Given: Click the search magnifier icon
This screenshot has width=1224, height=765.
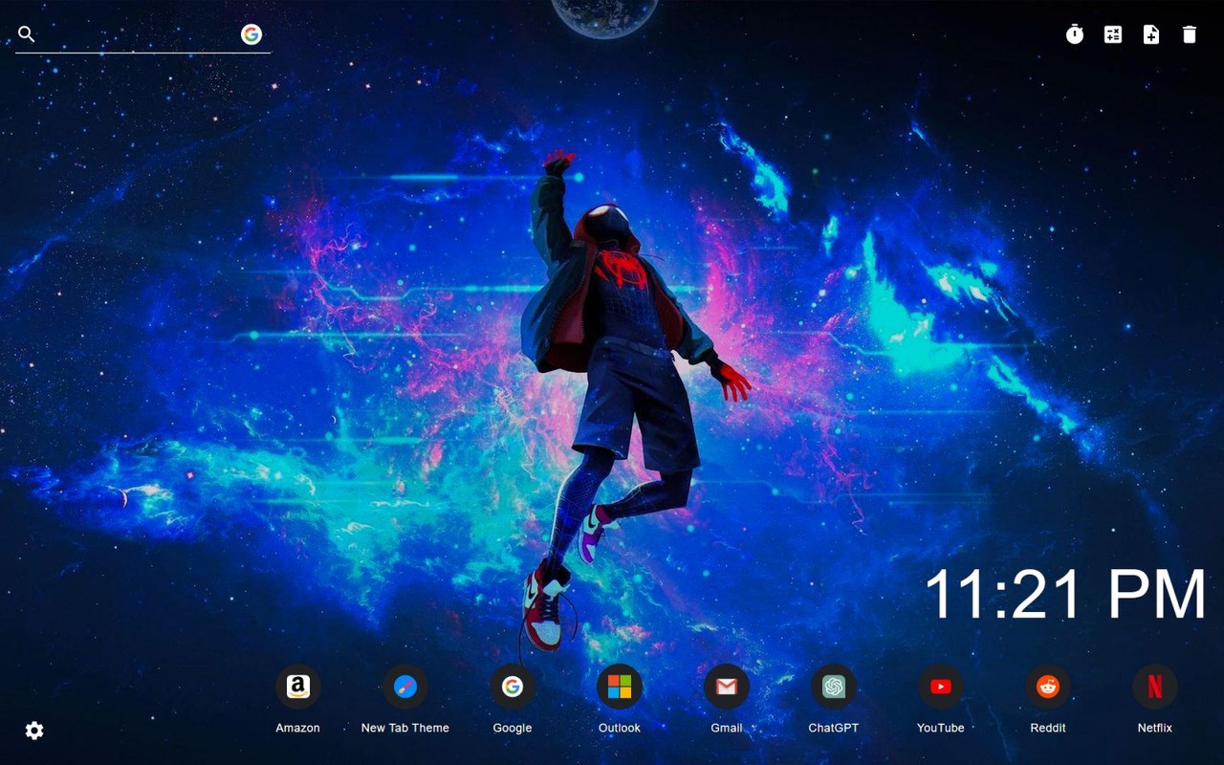Looking at the screenshot, I should [27, 34].
